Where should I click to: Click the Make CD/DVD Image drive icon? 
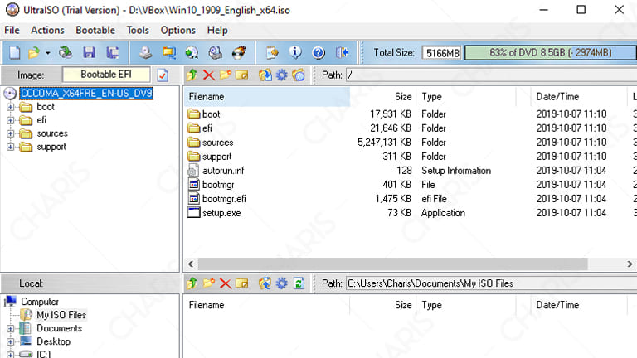tap(145, 52)
